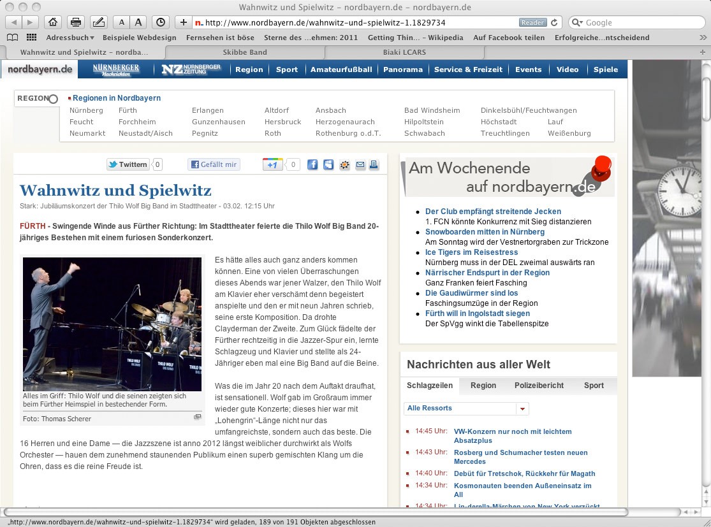The height and width of the screenshot is (527, 711).
Task: Expand the bookmarks bar overflow chevron
Action: [703, 38]
